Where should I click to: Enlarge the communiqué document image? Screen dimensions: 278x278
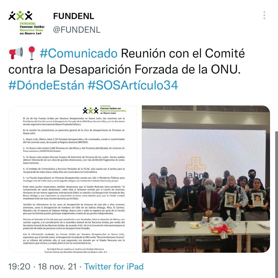click(72, 179)
